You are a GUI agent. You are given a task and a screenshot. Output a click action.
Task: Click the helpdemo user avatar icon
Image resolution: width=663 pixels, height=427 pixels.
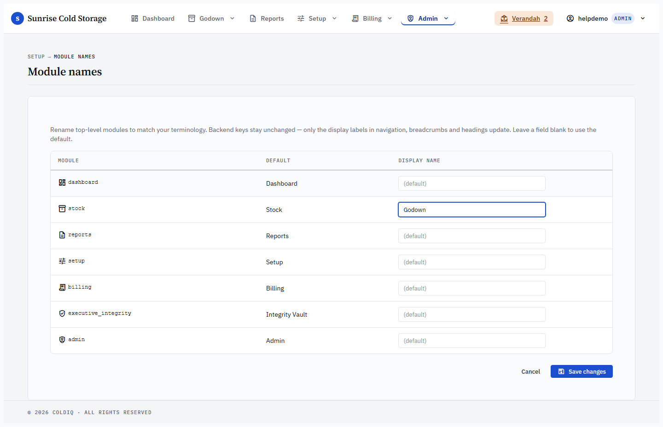pyautogui.click(x=570, y=18)
